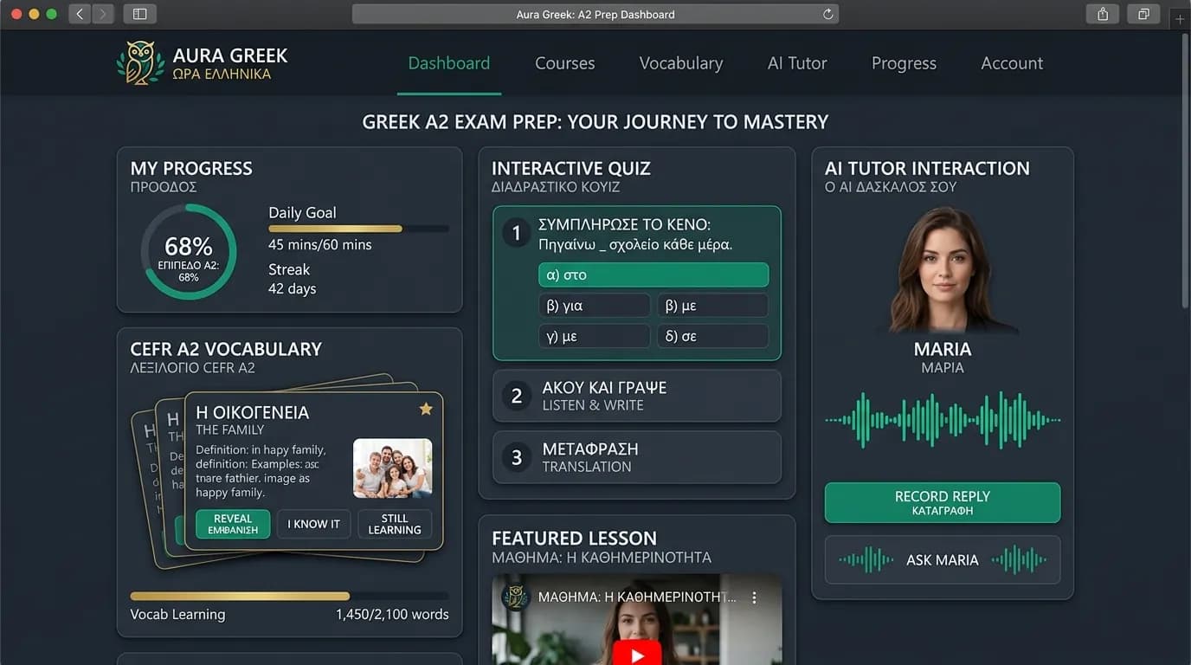Click the "45 mins/60 mins" text
The image size is (1191, 665).
point(320,245)
